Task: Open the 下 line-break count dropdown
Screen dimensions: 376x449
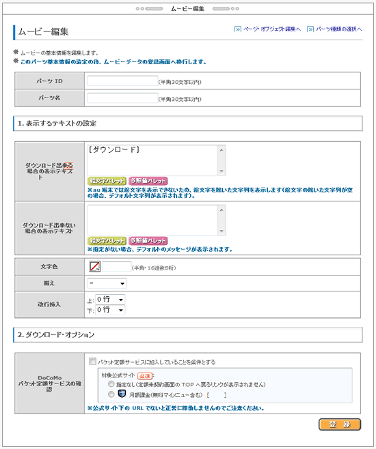Action: coord(110,310)
